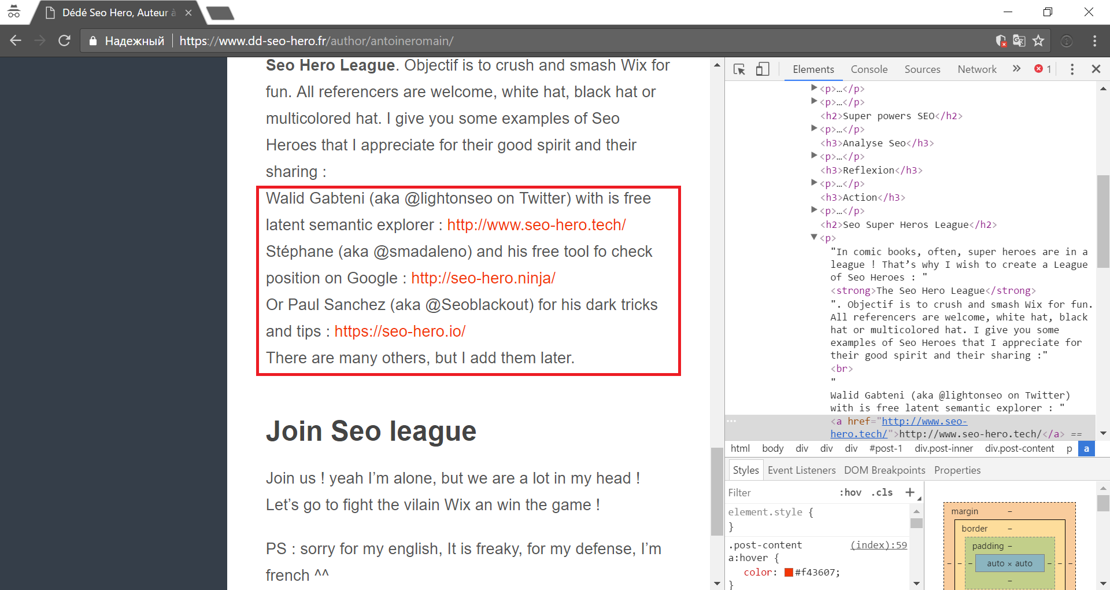The width and height of the screenshot is (1110, 590).
Task: Expand the <p> node below Super powers SEO
Action: (x=814, y=128)
